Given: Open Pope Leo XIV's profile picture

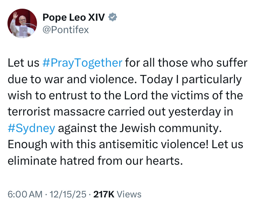Looking at the screenshot, I should click(22, 23).
